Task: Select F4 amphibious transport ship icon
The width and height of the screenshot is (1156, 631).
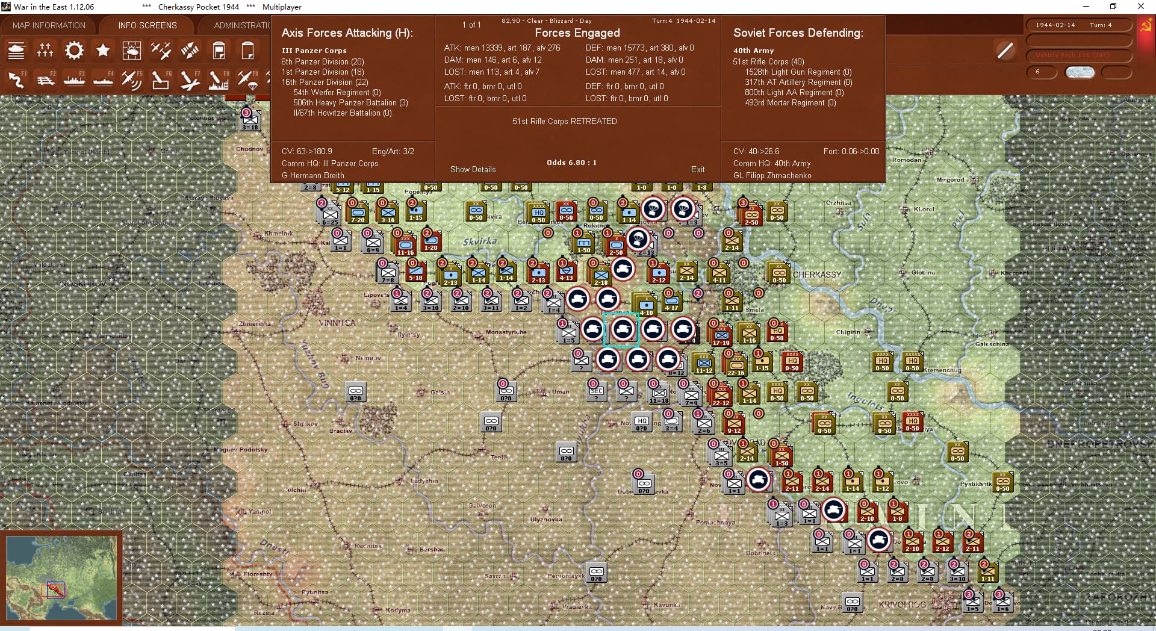Action: (x=103, y=79)
